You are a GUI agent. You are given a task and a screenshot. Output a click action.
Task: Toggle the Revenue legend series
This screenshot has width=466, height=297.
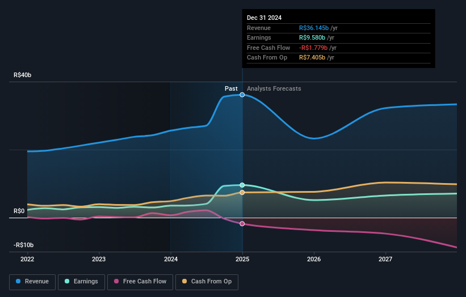tap(32, 282)
